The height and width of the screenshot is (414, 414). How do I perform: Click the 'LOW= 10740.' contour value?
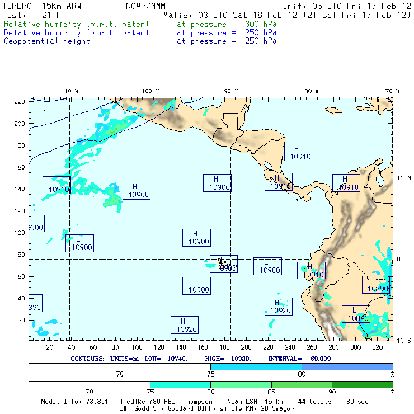pyautogui.click(x=166, y=359)
